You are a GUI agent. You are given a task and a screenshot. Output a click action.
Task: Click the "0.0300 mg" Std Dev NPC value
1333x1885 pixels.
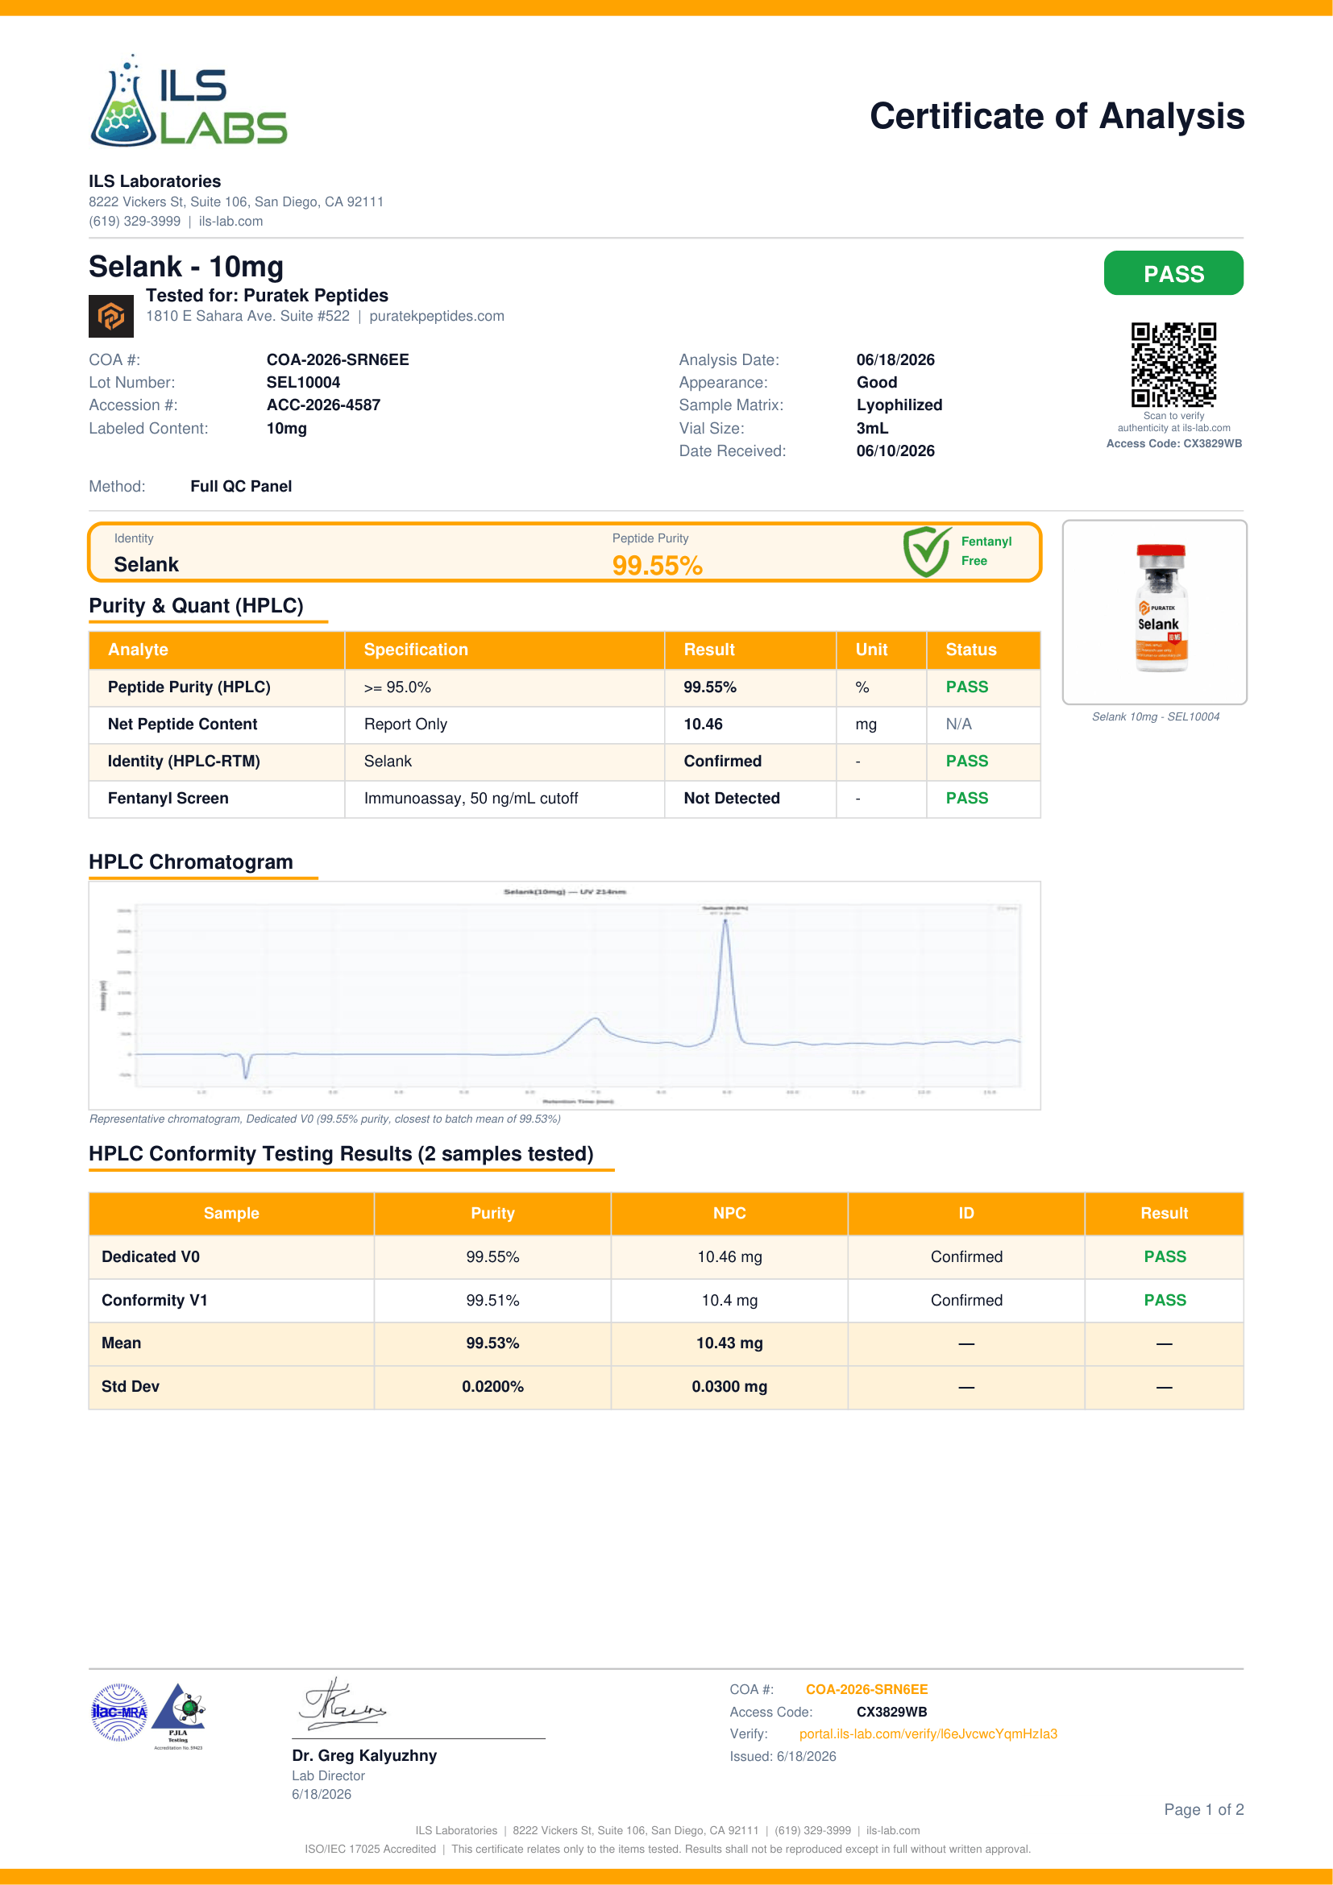(729, 1387)
